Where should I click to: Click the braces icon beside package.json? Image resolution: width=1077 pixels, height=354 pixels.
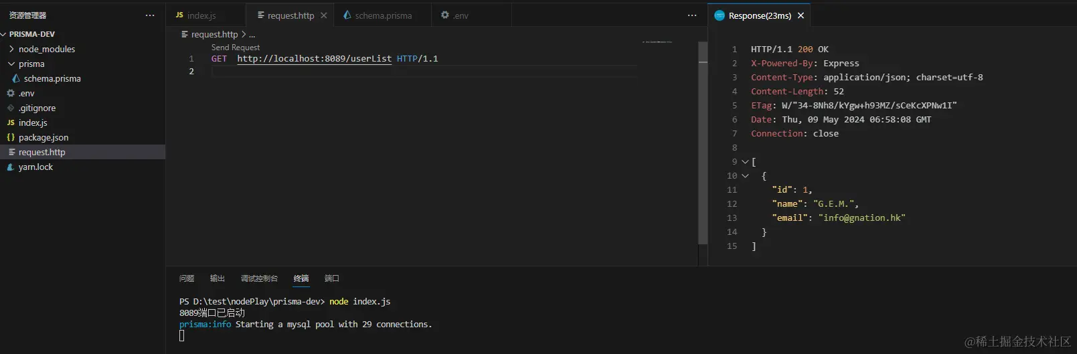[x=11, y=137]
